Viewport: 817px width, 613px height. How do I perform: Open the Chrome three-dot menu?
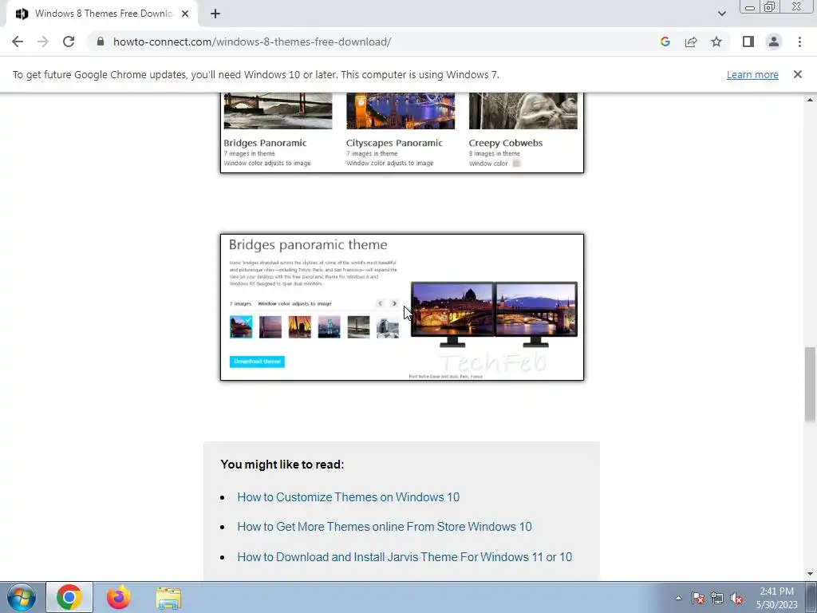click(799, 42)
